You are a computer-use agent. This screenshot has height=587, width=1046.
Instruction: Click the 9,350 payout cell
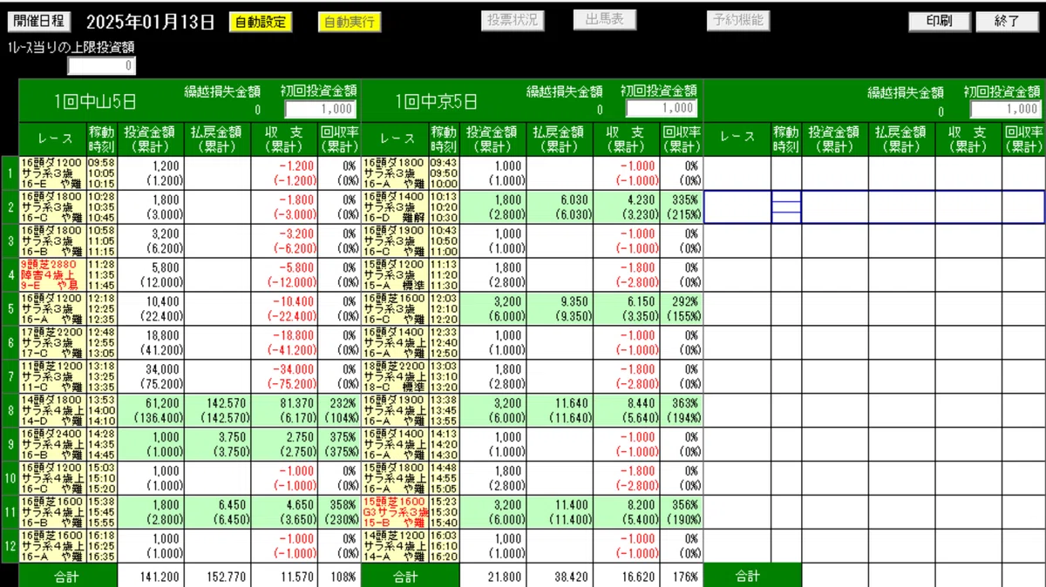point(560,309)
